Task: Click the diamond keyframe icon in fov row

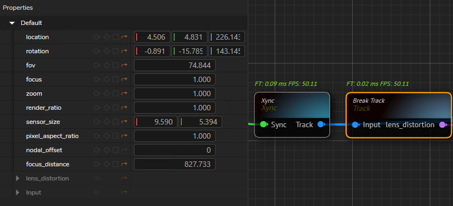Action: [107, 65]
